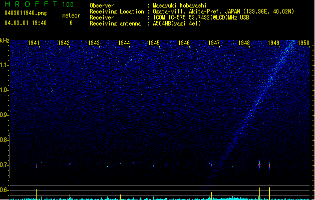Click the 0.9 kHz frequency label

pyautogui.click(x=5, y=115)
